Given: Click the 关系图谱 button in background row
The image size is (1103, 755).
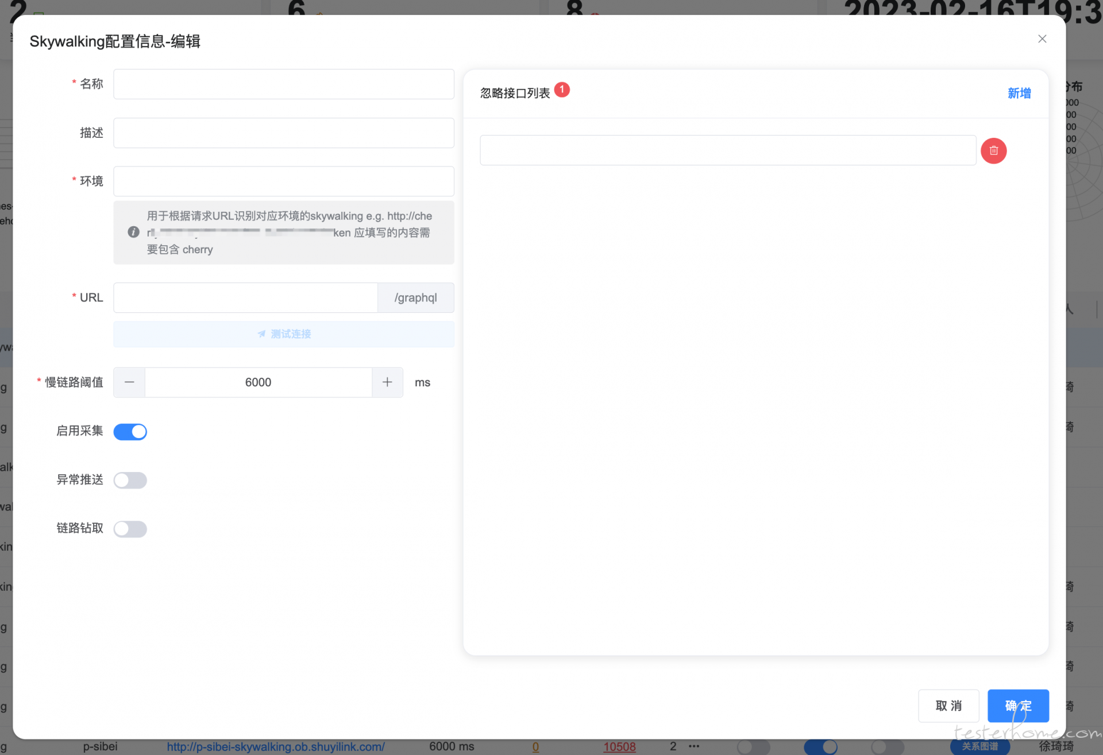Looking at the screenshot, I should 980,746.
